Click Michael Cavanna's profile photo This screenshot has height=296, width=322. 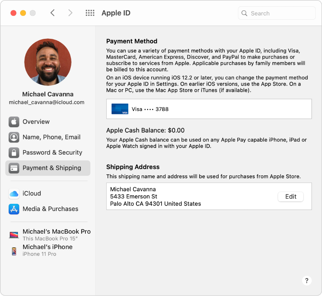coord(48,62)
